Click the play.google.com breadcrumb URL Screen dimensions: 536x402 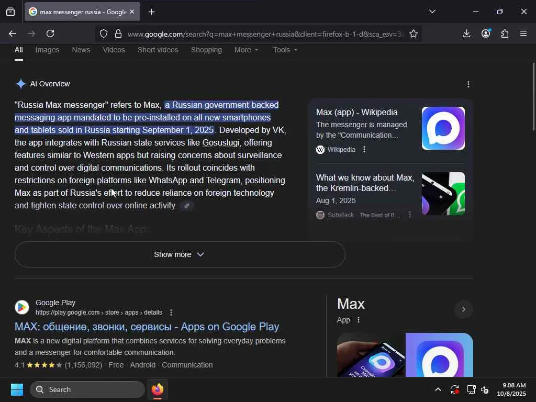(x=99, y=312)
